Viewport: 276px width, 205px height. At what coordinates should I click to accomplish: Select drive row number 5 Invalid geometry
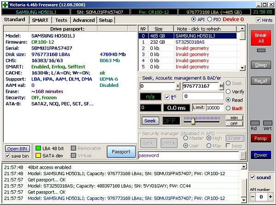[x=188, y=67]
